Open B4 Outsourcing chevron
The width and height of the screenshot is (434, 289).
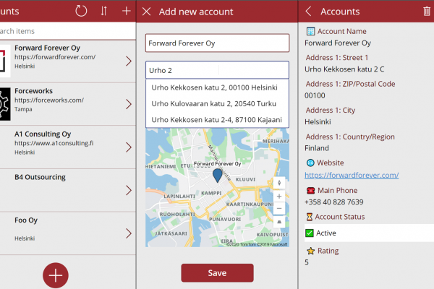click(x=129, y=190)
